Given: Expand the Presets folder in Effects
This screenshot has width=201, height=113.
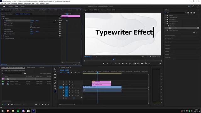Looking at the screenshot, I should pyautogui.click(x=166, y=15).
